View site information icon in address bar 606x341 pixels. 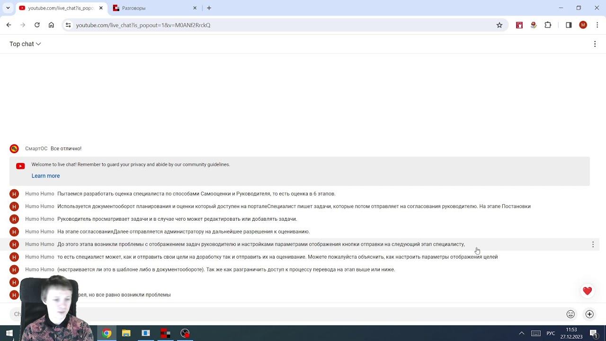point(68,25)
